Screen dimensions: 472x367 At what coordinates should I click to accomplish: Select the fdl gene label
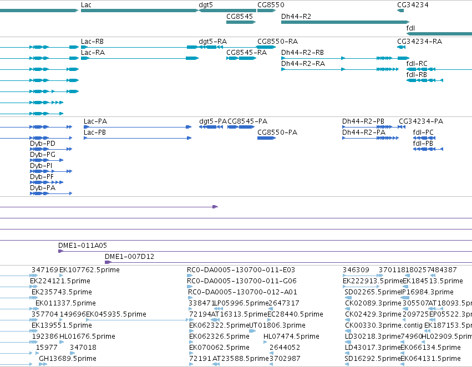click(410, 28)
